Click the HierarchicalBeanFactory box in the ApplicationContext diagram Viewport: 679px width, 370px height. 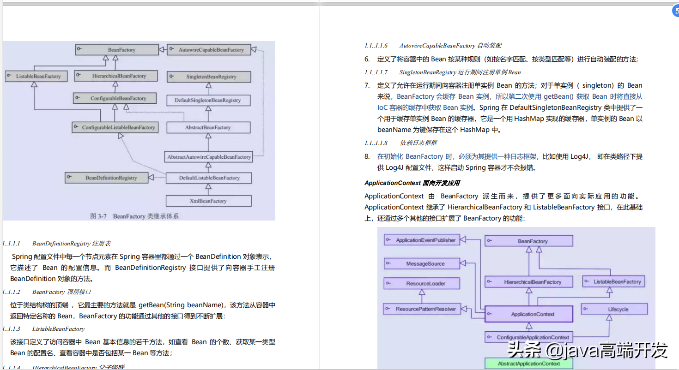[529, 282]
